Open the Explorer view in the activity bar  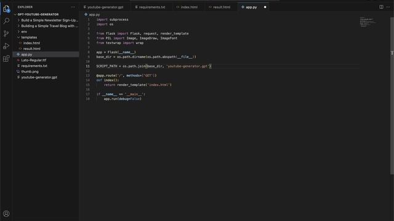click(6, 9)
